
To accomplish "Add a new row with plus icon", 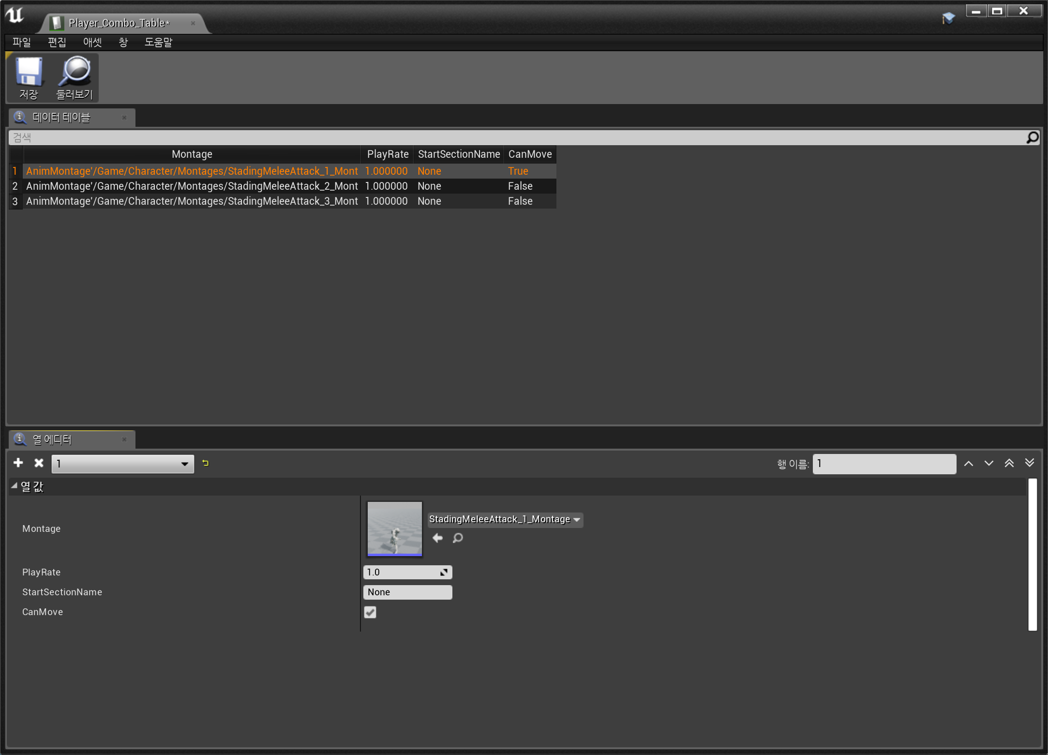I will [18, 463].
